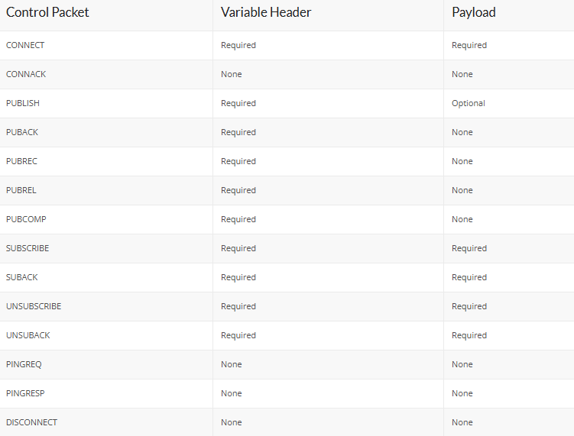
Task: Click the UNSUBACK packet name cell
Action: pos(28,335)
